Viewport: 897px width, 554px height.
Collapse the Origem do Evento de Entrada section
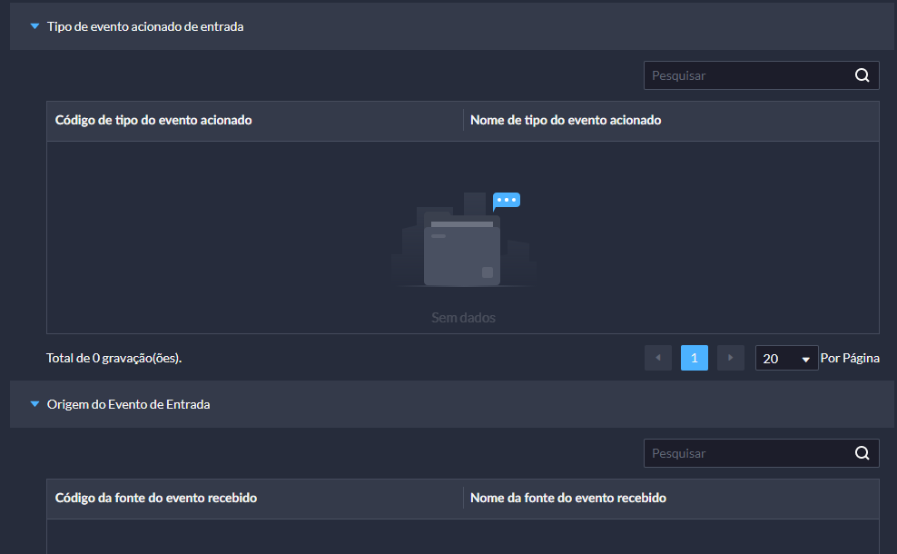pyautogui.click(x=34, y=404)
